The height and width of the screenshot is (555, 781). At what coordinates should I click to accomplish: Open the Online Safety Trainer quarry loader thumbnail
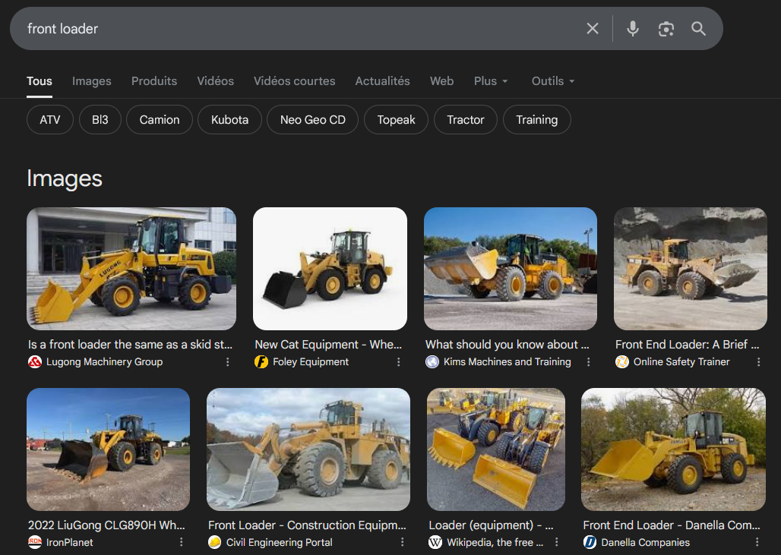[x=691, y=269]
